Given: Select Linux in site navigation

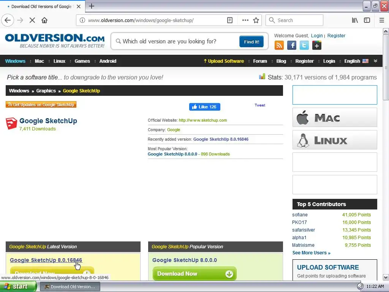Looking at the screenshot, I should (59, 61).
